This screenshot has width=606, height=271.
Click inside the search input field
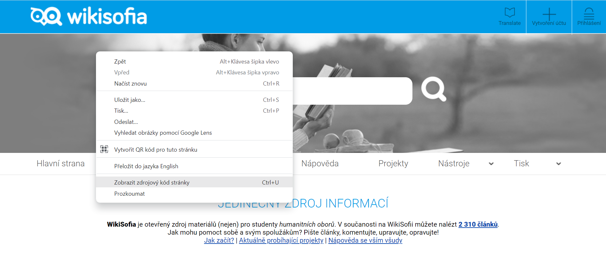point(352,91)
